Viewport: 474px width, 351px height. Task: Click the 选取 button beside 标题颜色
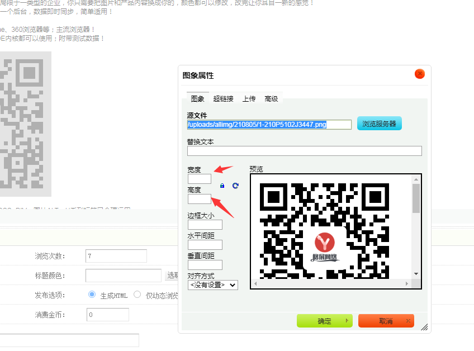172,275
